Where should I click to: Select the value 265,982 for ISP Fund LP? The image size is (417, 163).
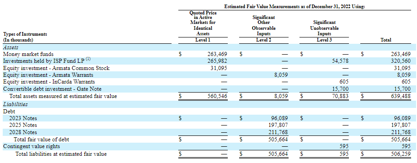pyautogui.click(x=218, y=61)
